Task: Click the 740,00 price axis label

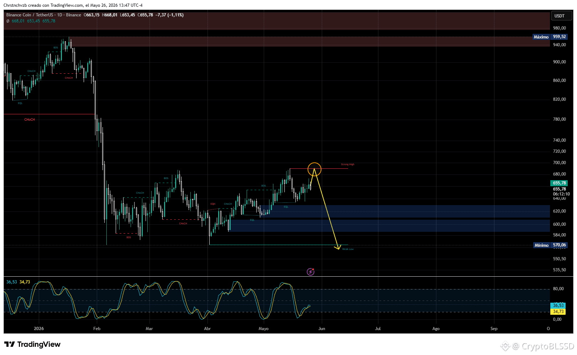Action: coord(559,140)
